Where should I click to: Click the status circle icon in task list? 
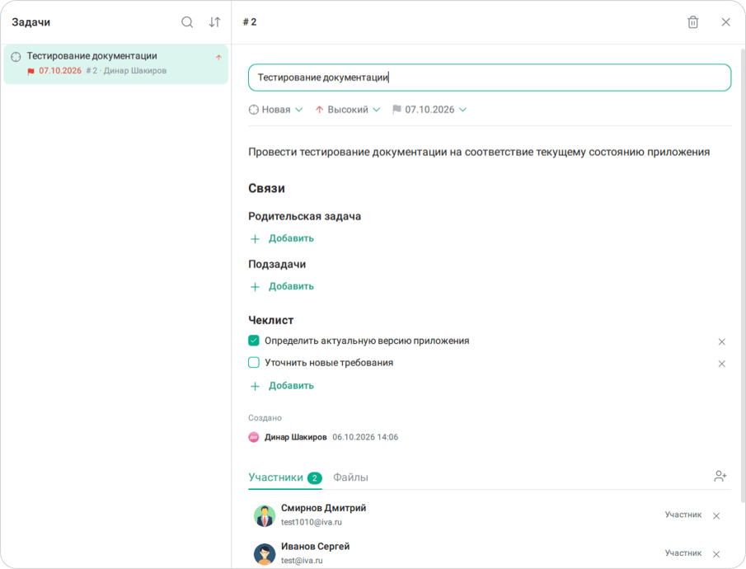pos(16,57)
